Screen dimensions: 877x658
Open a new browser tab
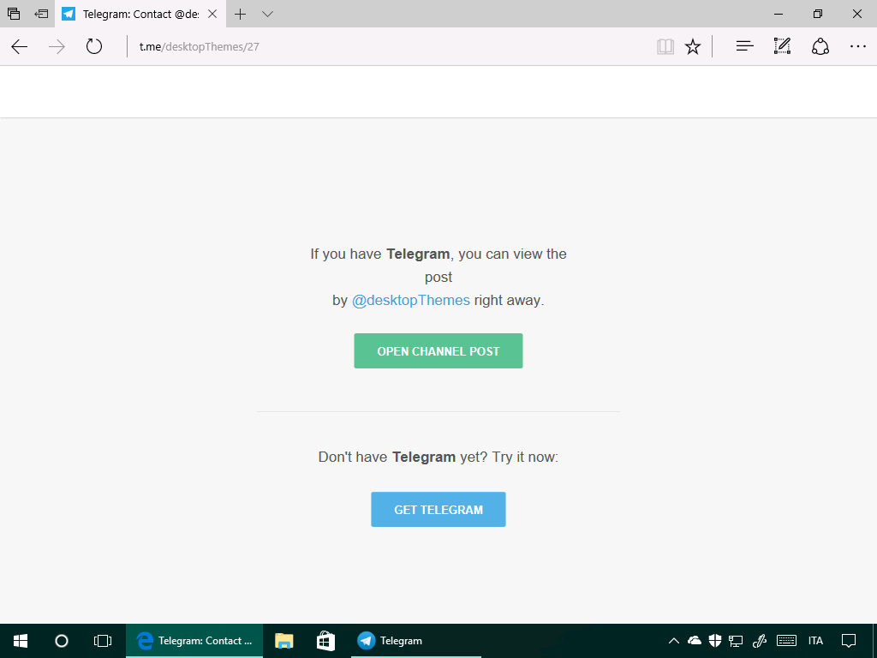(x=240, y=14)
